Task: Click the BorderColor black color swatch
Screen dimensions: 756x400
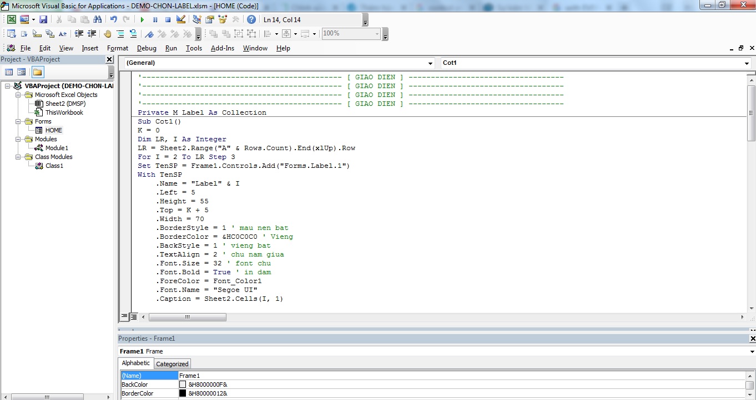Action: (183, 393)
